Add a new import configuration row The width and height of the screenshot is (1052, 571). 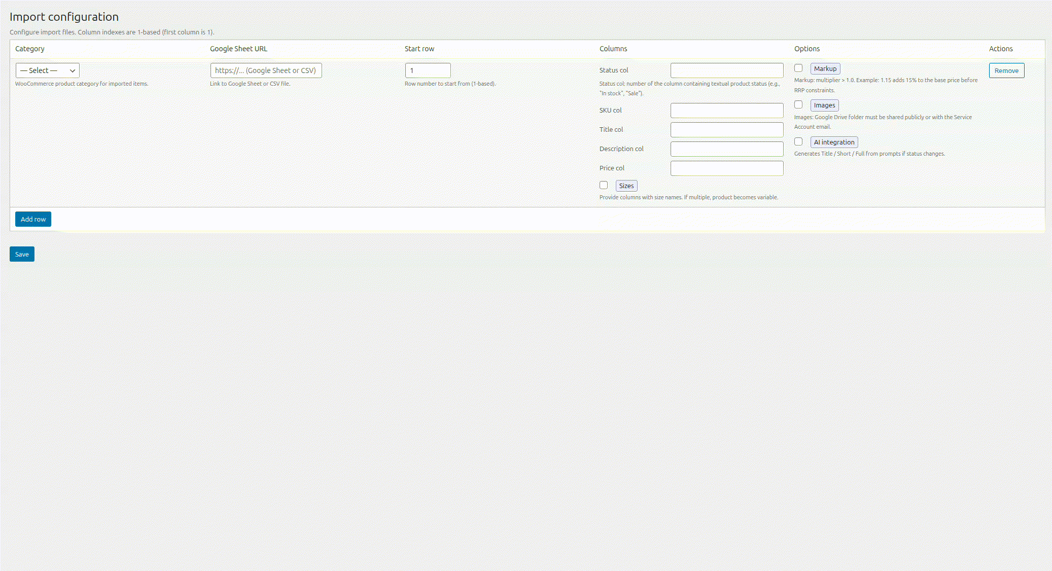tap(33, 219)
